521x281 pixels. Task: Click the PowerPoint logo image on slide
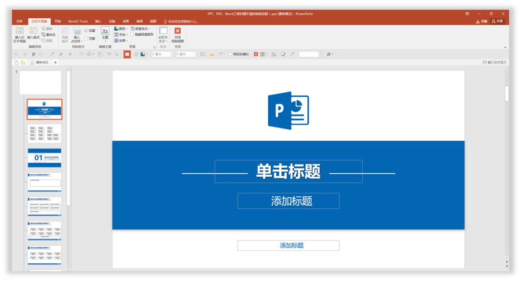[288, 110]
